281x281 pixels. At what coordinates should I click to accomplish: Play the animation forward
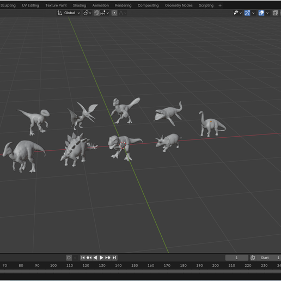point(101,258)
